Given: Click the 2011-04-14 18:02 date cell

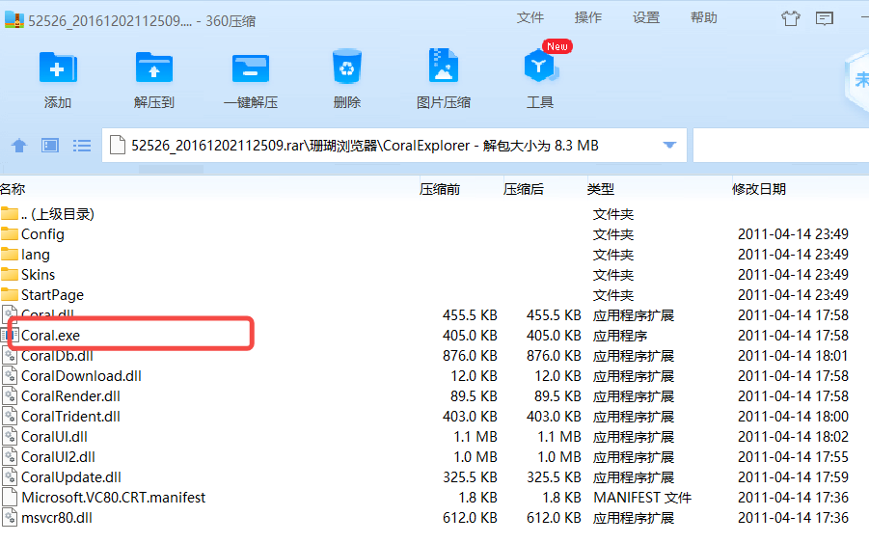Looking at the screenshot, I should pos(793,437).
